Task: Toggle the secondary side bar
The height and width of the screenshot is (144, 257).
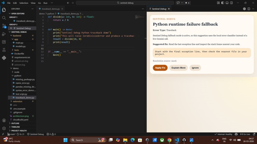Action: click(x=231, y=3)
